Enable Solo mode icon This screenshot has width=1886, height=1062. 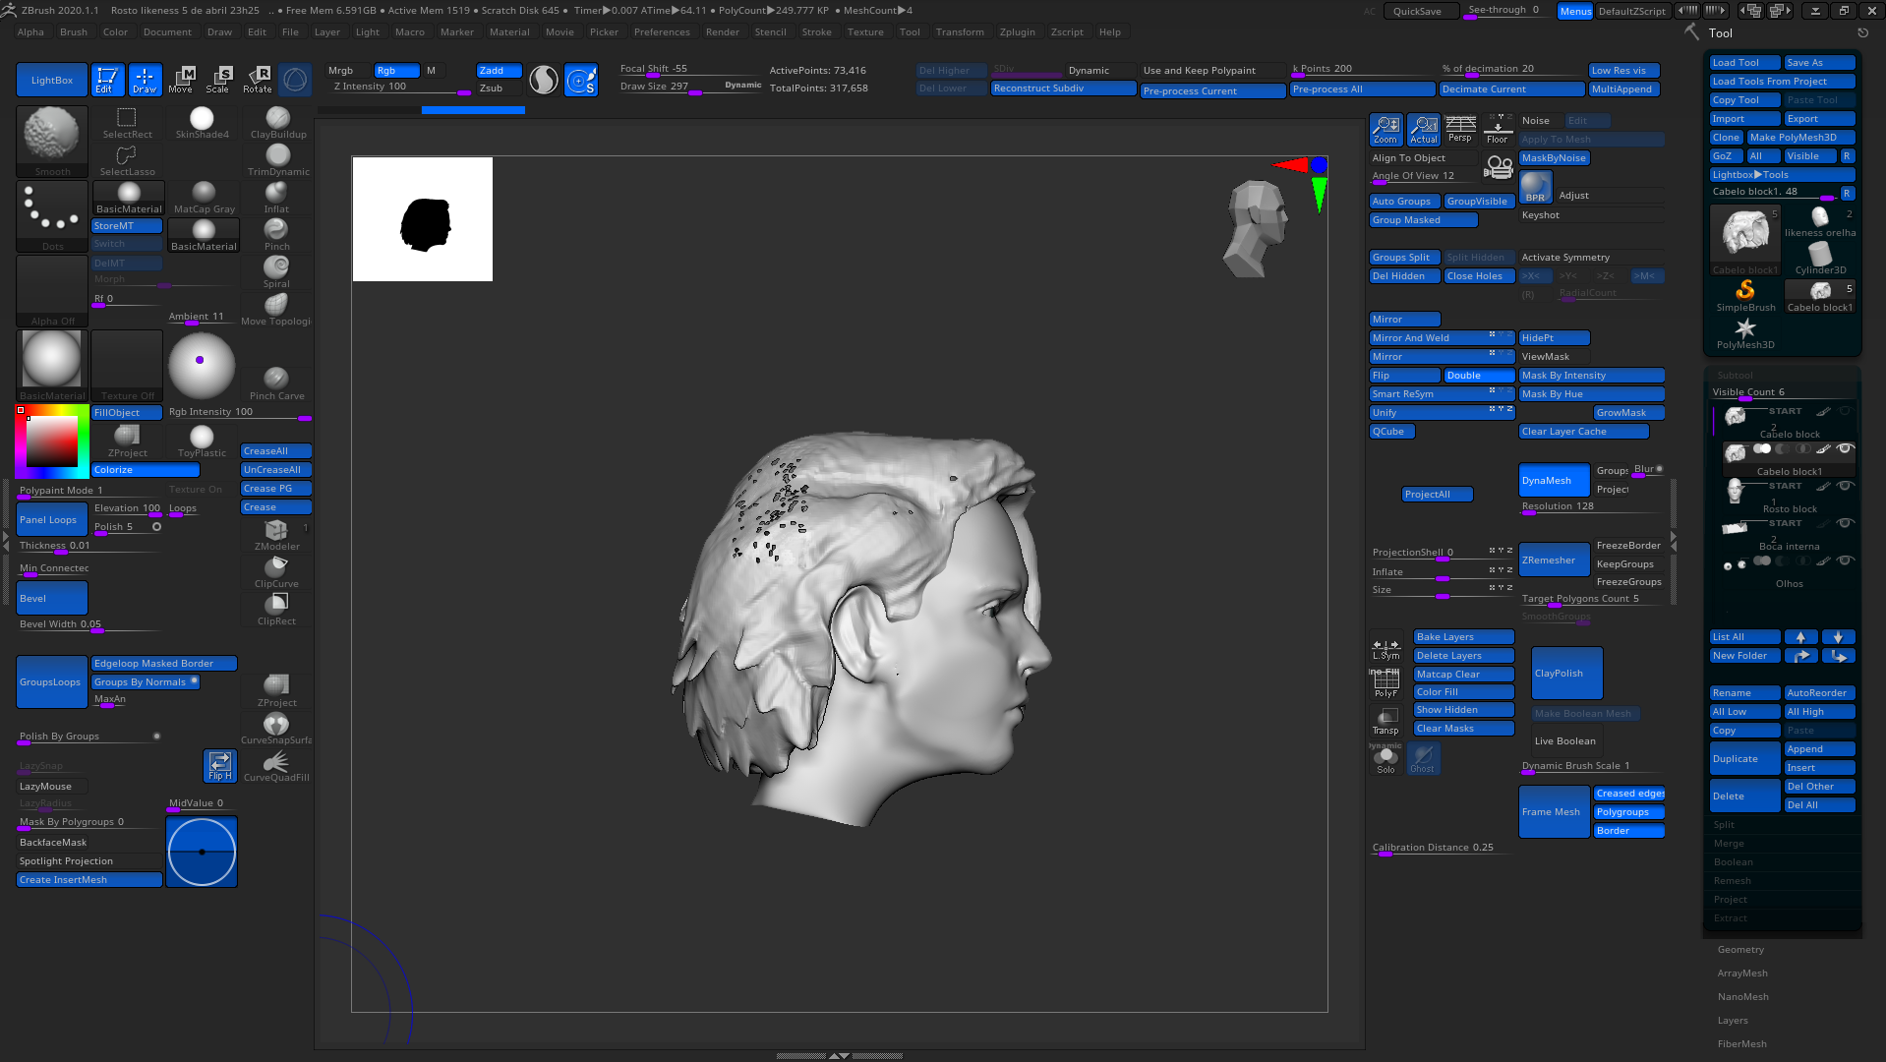coord(1385,759)
